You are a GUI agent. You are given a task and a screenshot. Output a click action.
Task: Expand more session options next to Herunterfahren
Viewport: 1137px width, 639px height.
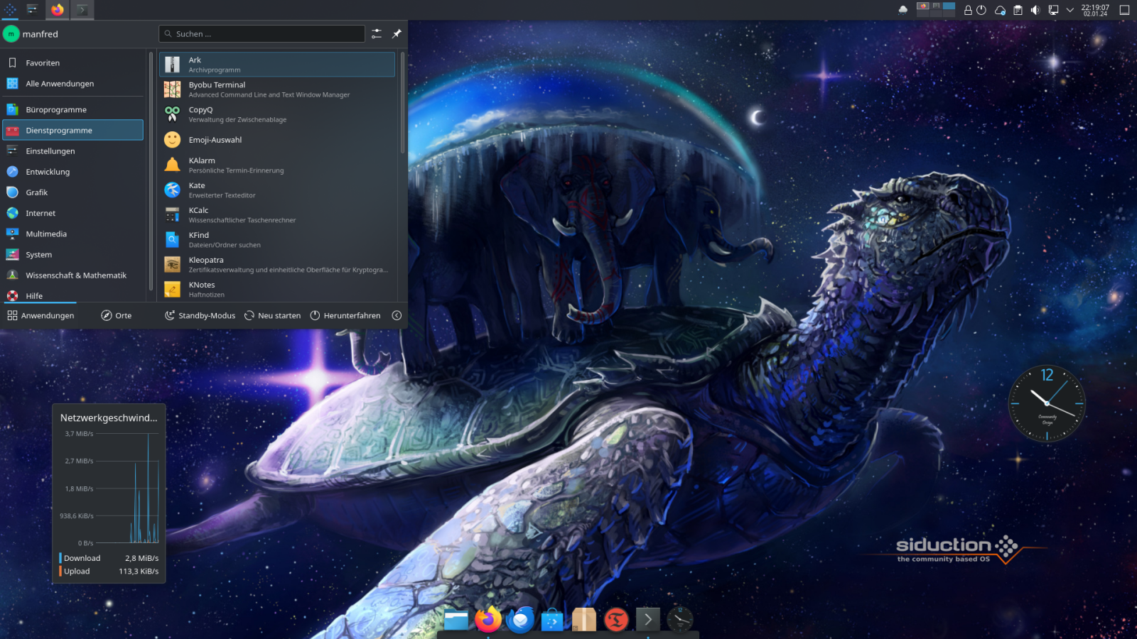click(x=397, y=315)
